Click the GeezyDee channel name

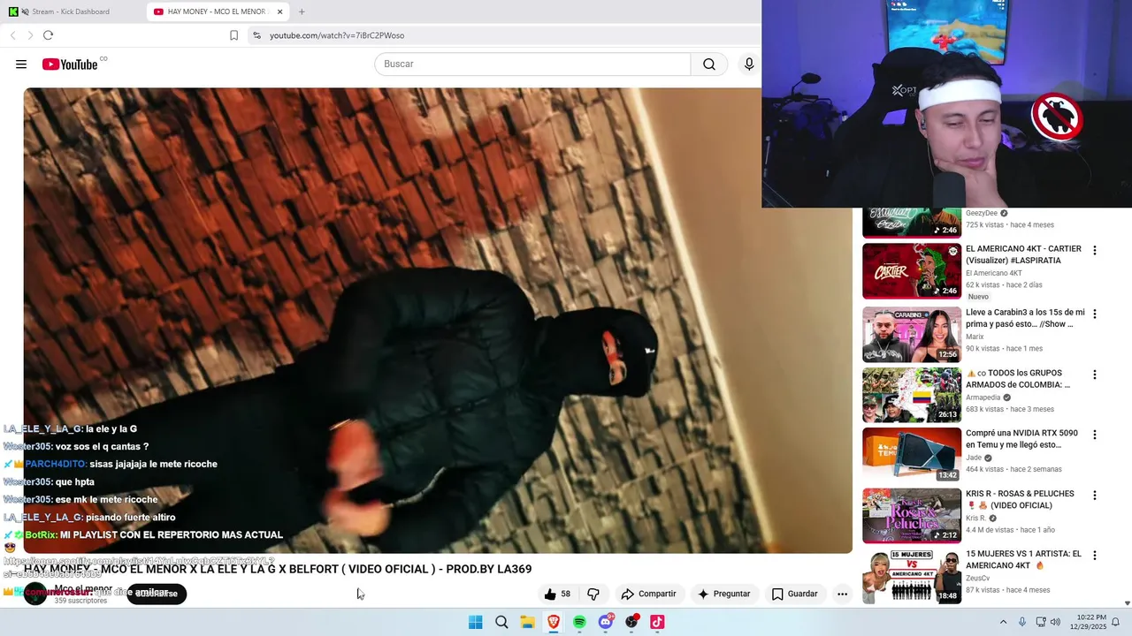click(982, 213)
